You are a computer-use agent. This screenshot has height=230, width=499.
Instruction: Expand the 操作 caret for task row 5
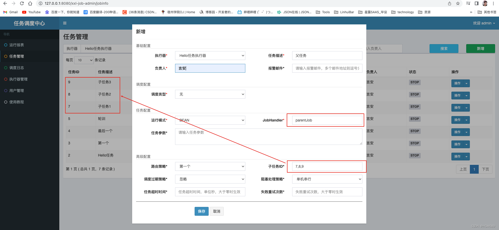click(x=466, y=120)
